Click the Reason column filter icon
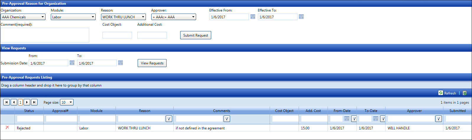This screenshot has height=140, width=472. pyautogui.click(x=169, y=119)
